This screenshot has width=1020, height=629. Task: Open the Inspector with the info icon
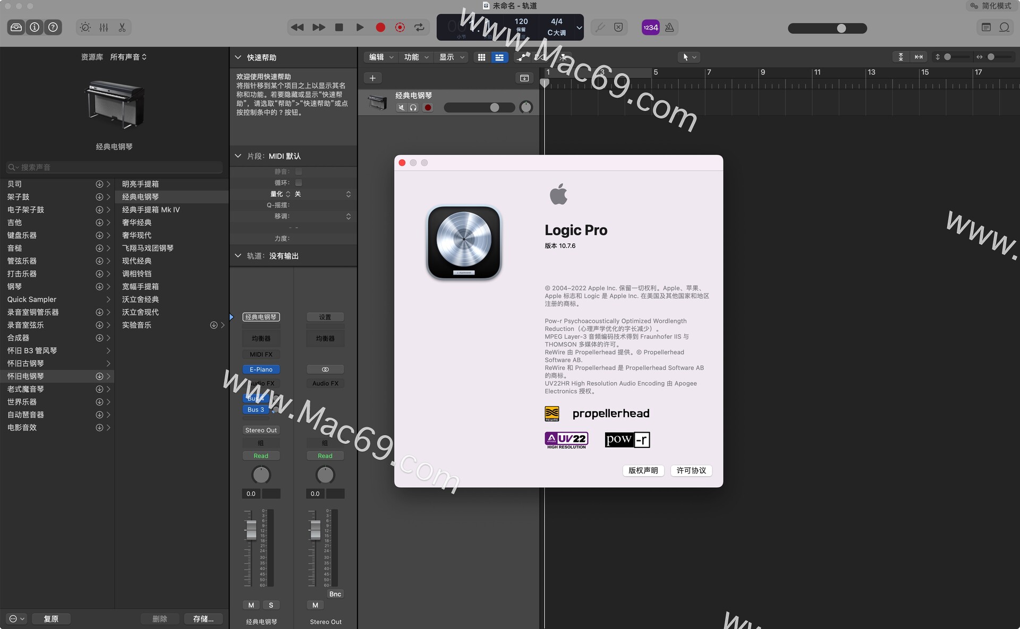(35, 27)
